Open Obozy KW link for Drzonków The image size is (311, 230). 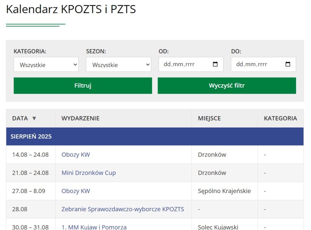point(76,155)
